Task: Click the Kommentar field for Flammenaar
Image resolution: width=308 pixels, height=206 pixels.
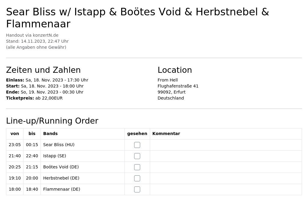Action: (x=226, y=189)
